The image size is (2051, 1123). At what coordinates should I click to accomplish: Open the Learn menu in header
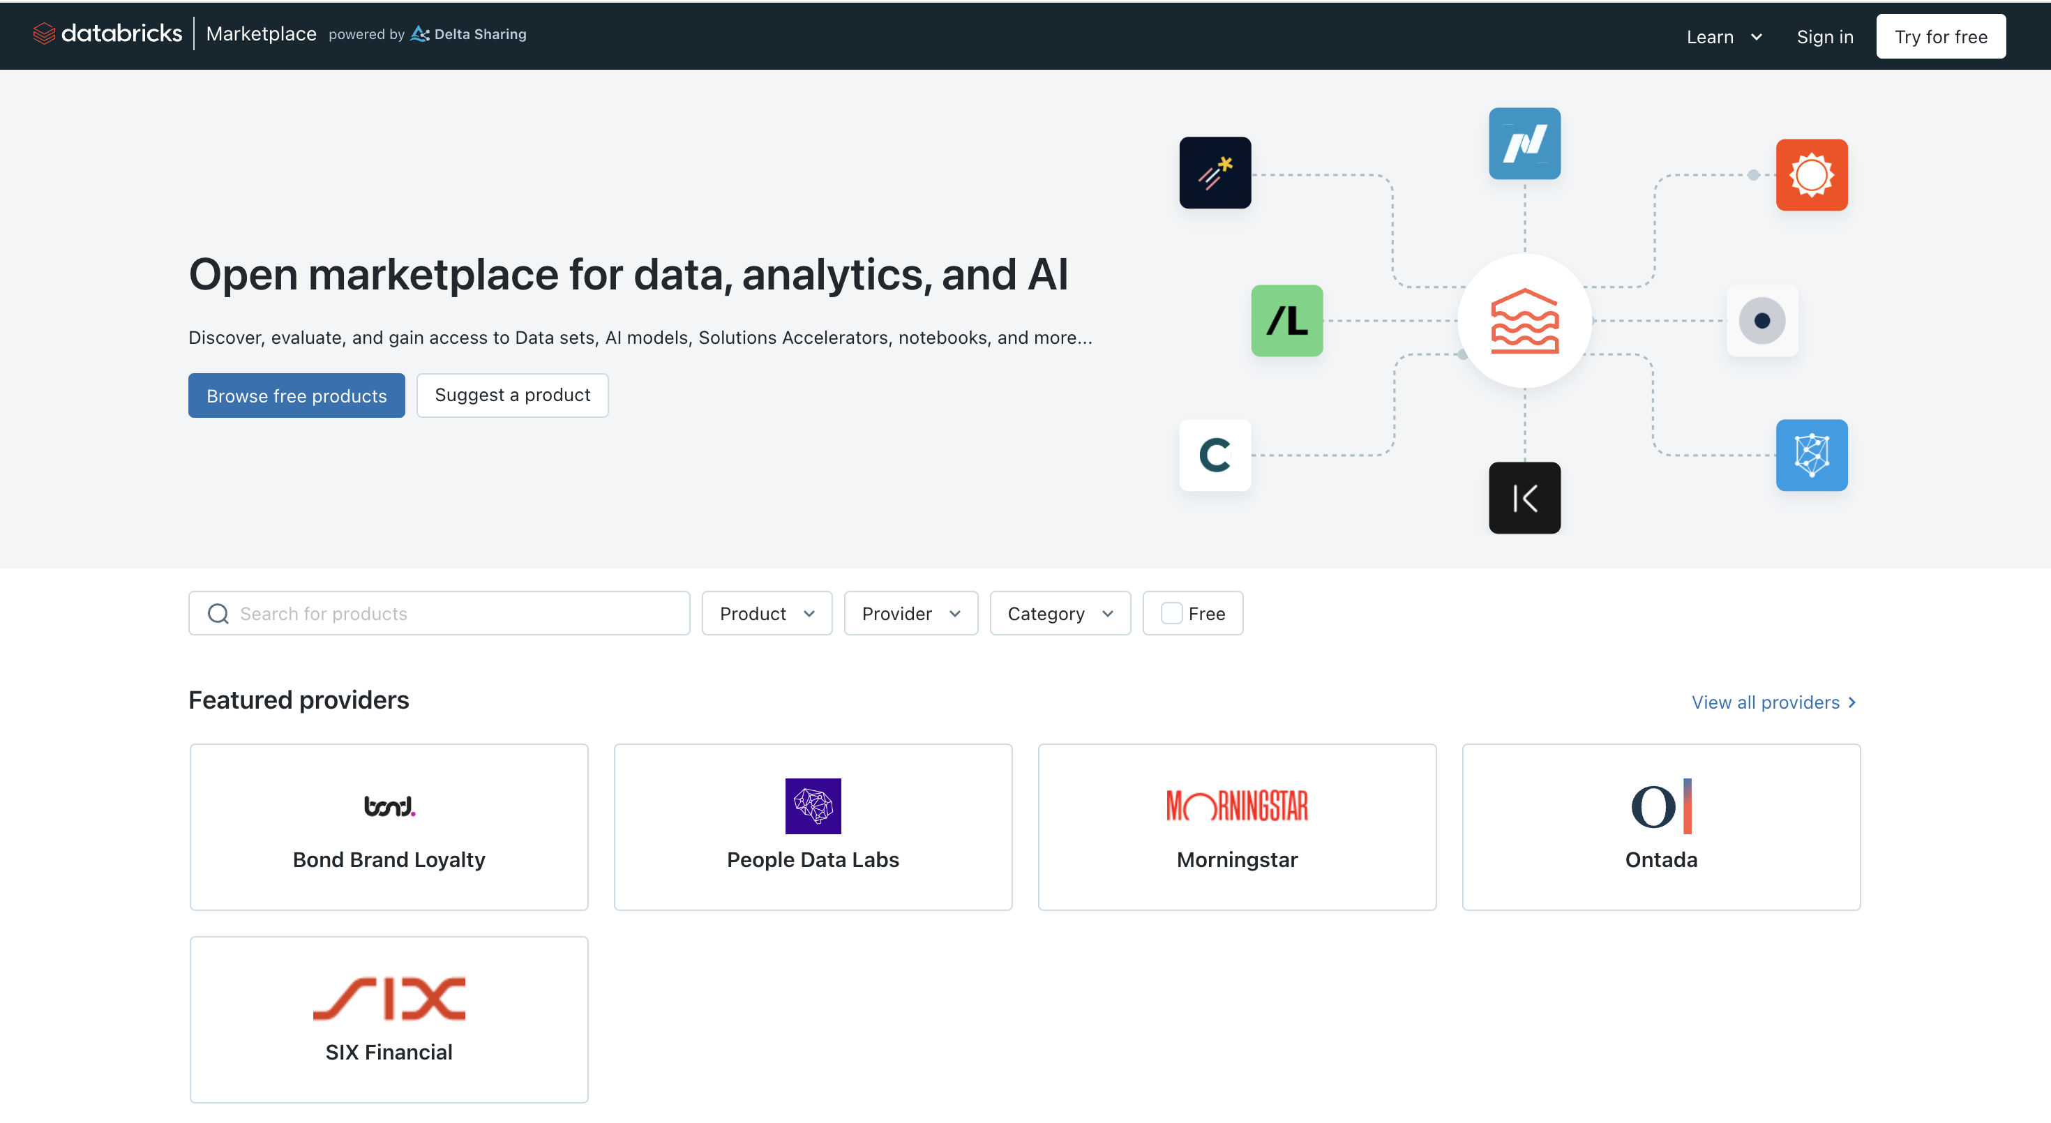(1723, 36)
